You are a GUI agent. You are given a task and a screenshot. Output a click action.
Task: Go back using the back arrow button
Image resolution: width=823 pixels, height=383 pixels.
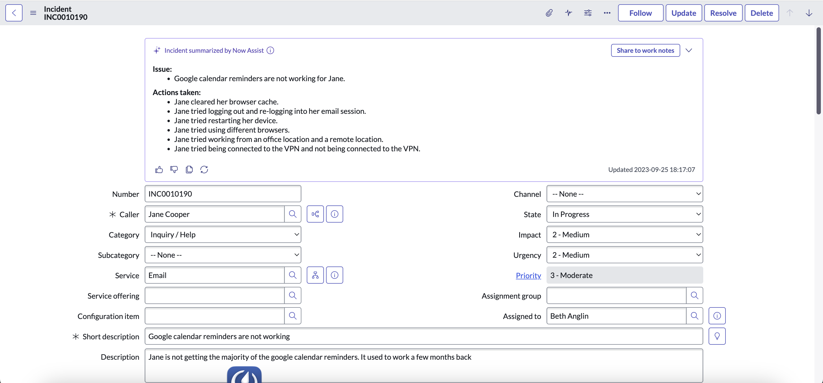click(14, 13)
